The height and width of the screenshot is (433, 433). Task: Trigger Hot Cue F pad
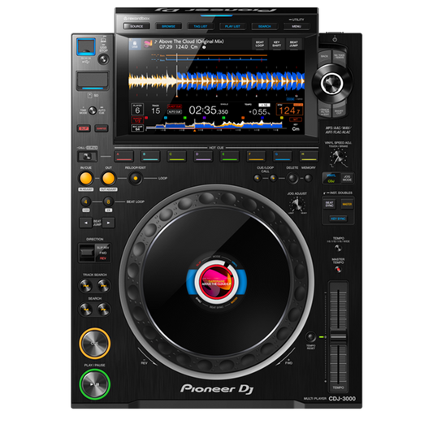pyautogui.click(x=256, y=156)
